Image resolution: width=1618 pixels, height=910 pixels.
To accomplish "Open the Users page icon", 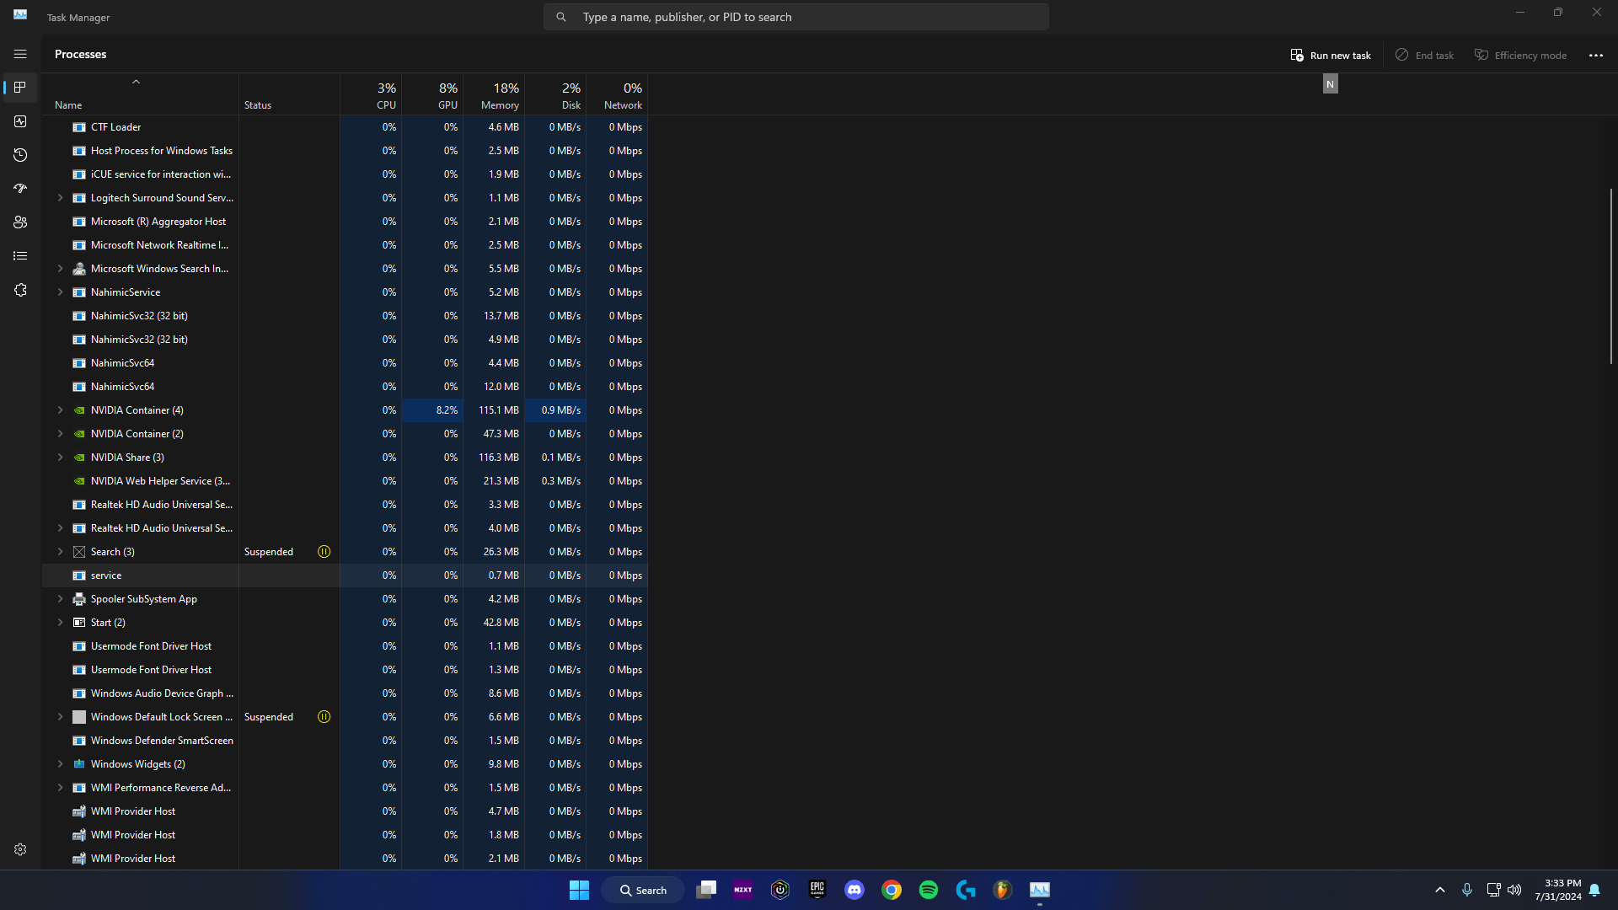I will tap(20, 222).
